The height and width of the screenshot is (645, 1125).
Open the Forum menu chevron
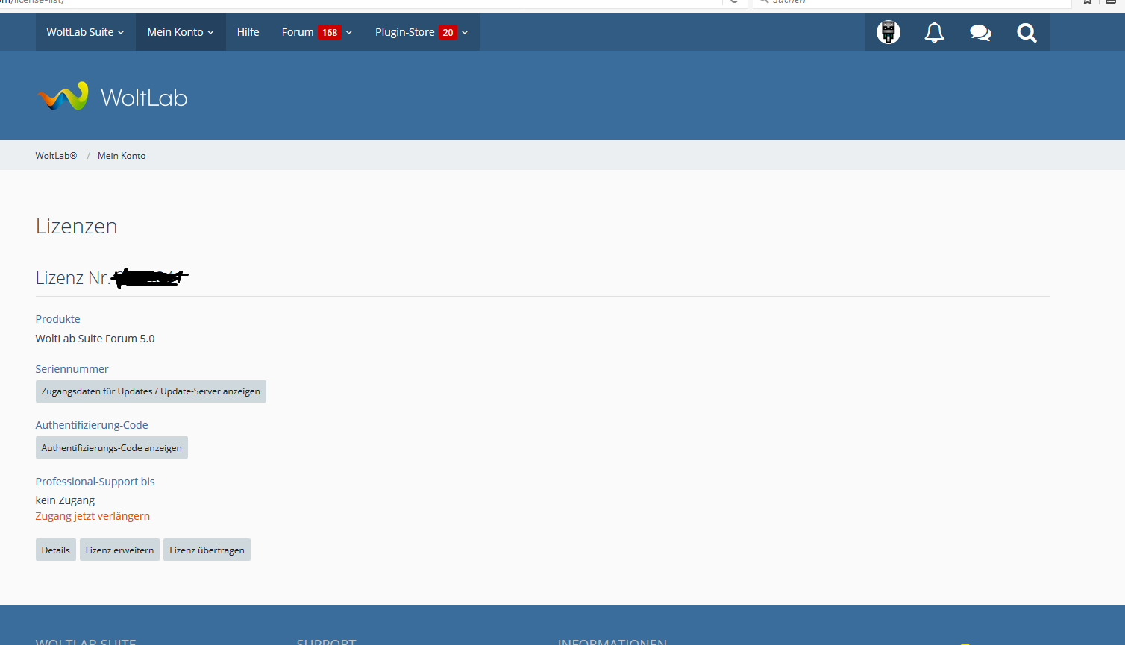(348, 32)
